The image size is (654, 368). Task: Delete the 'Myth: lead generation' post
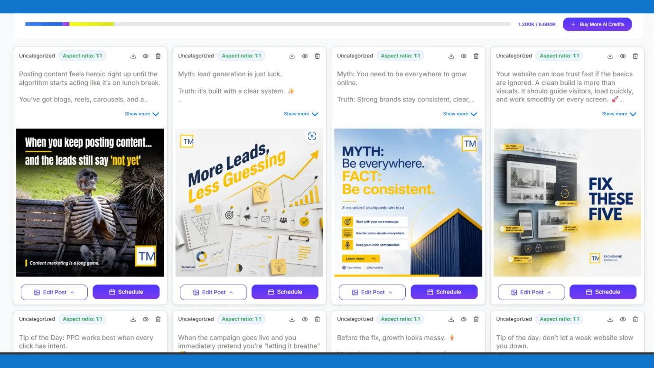tap(317, 56)
